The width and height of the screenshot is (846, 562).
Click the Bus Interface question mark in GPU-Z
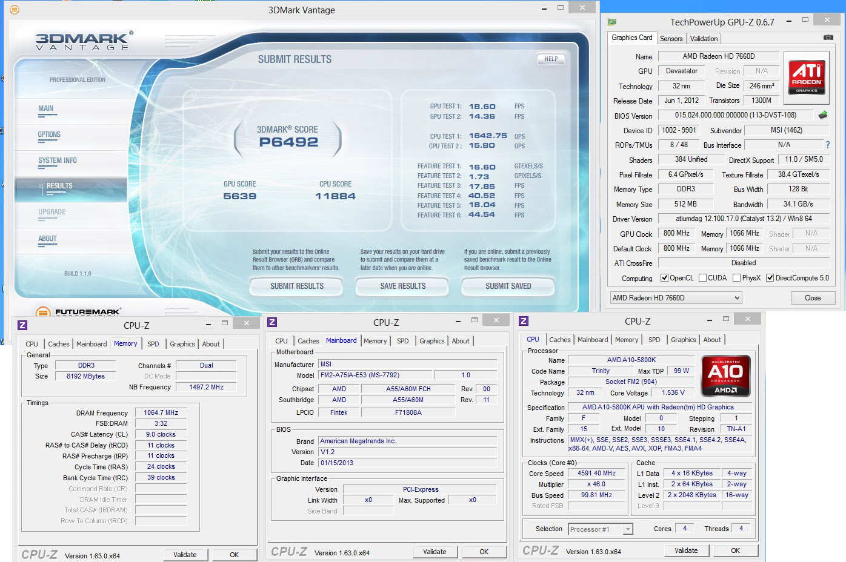(828, 145)
